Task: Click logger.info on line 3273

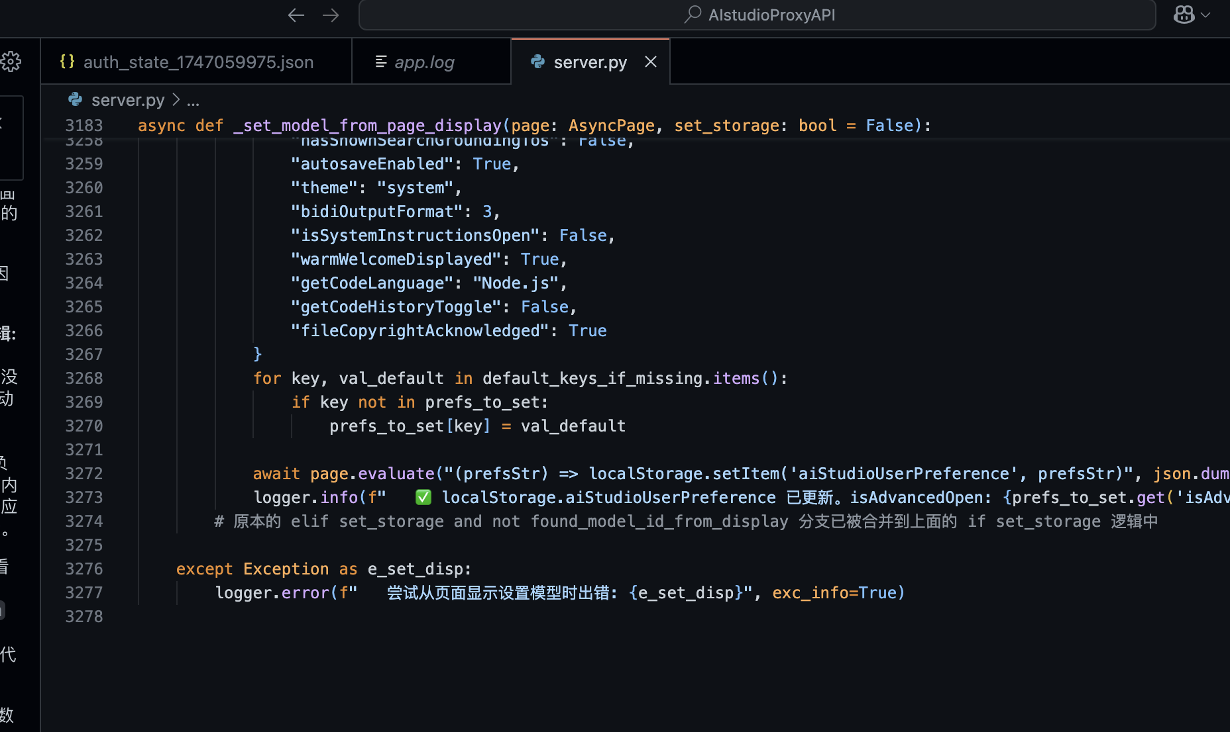Action: (x=306, y=498)
